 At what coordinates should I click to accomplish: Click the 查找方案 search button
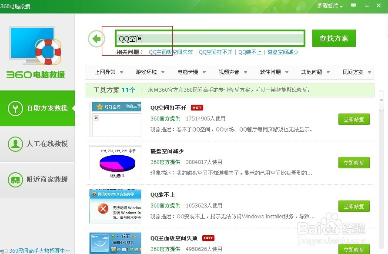(x=334, y=38)
